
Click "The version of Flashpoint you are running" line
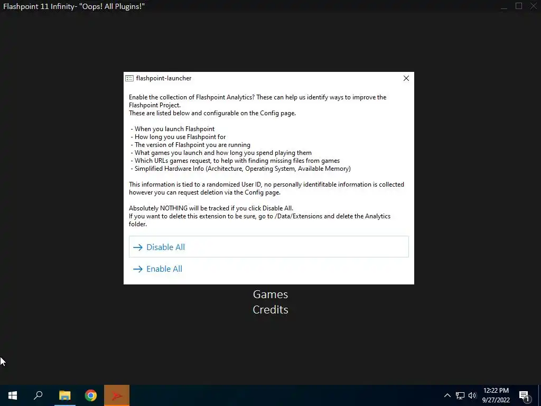coord(190,145)
